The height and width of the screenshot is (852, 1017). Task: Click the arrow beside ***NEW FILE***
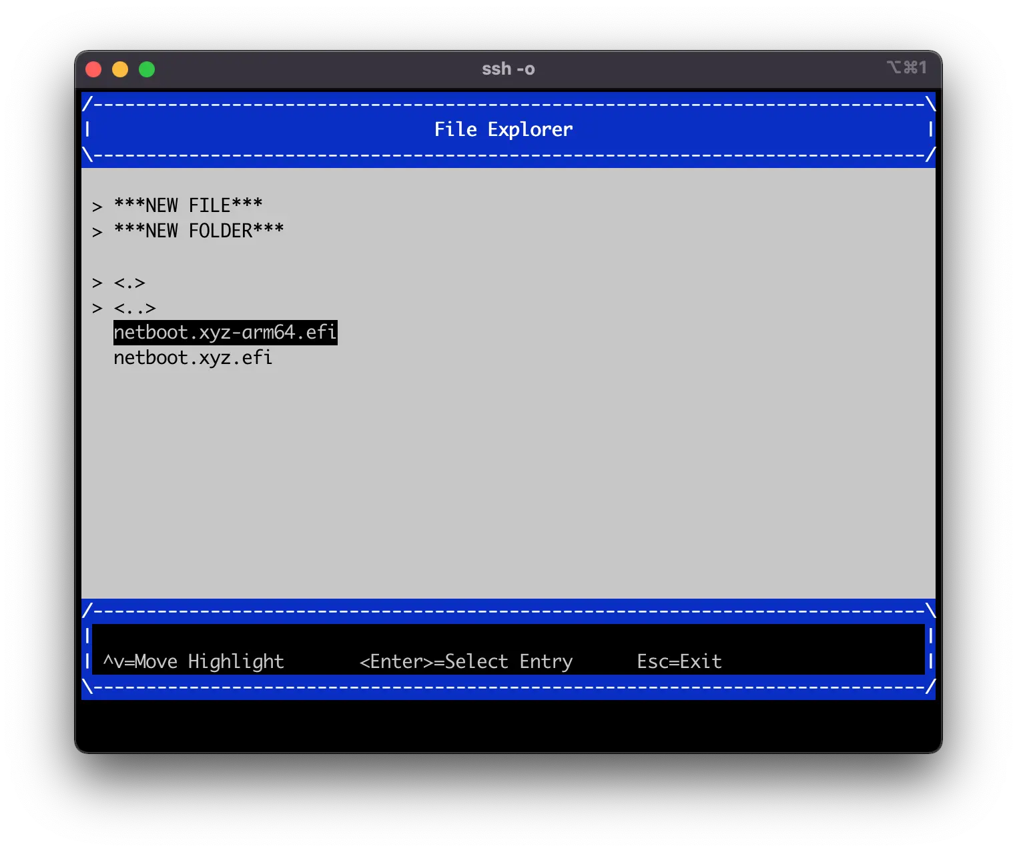coord(97,206)
